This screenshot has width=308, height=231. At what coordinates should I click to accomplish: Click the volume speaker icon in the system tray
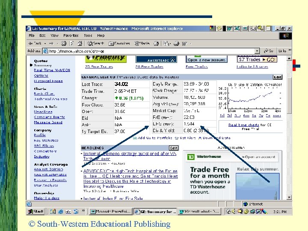coord(234,212)
